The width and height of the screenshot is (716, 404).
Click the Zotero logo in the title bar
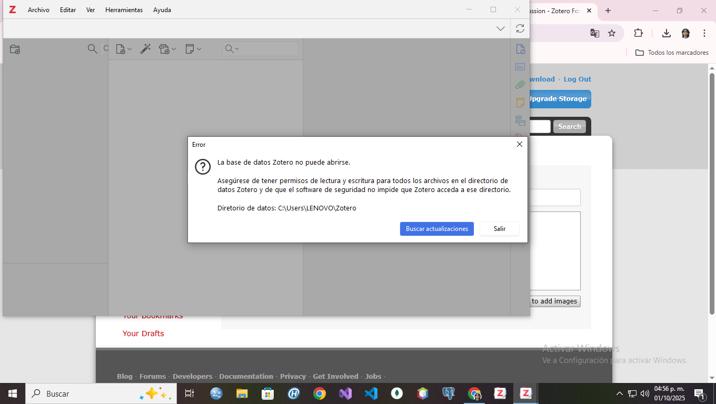12,9
